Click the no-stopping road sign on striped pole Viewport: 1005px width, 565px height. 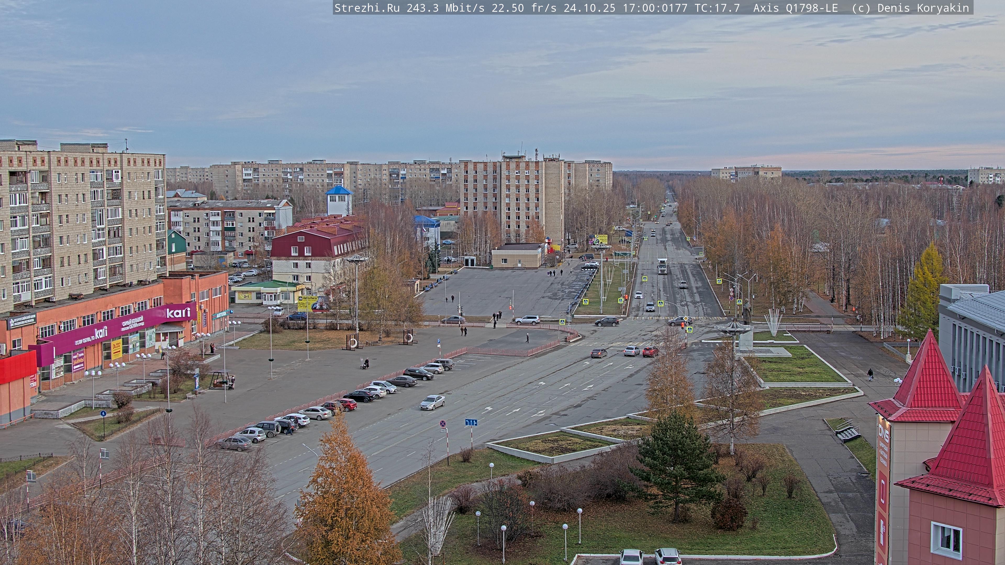(x=443, y=423)
